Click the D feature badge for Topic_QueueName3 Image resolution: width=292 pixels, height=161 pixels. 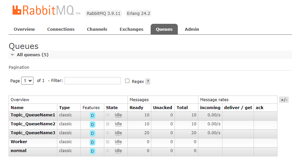pyautogui.click(x=92, y=133)
